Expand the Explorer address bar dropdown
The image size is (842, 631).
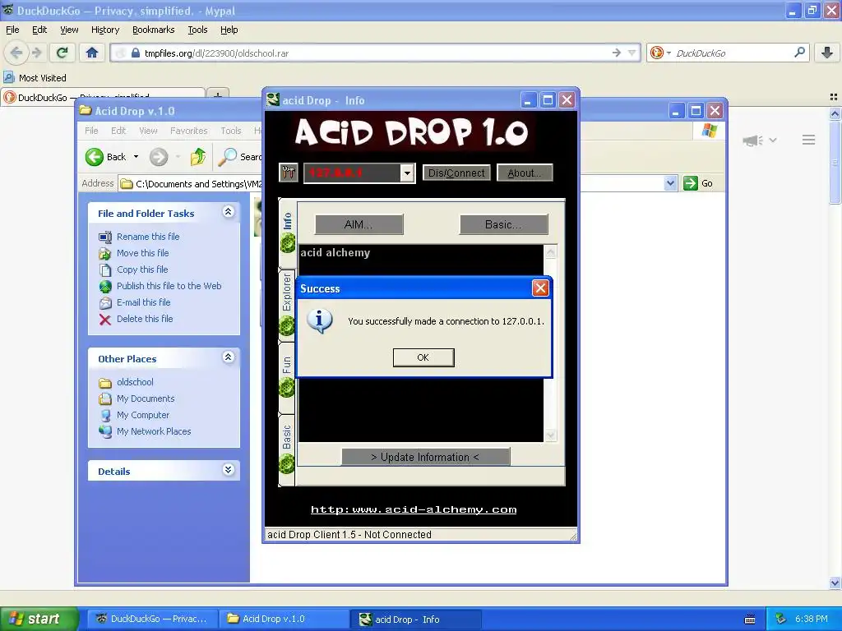pos(670,183)
